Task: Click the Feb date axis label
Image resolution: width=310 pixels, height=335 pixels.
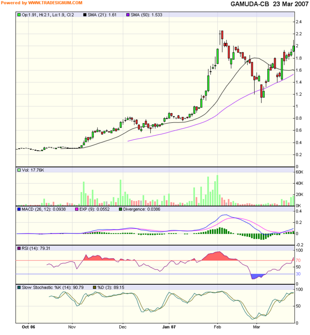Action: (x=217, y=327)
